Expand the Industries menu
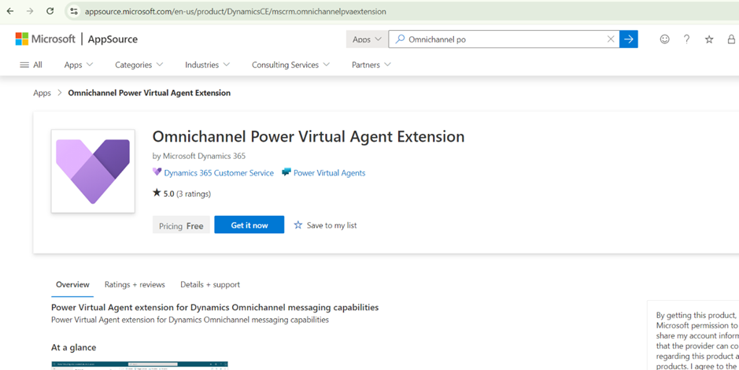 [207, 65]
